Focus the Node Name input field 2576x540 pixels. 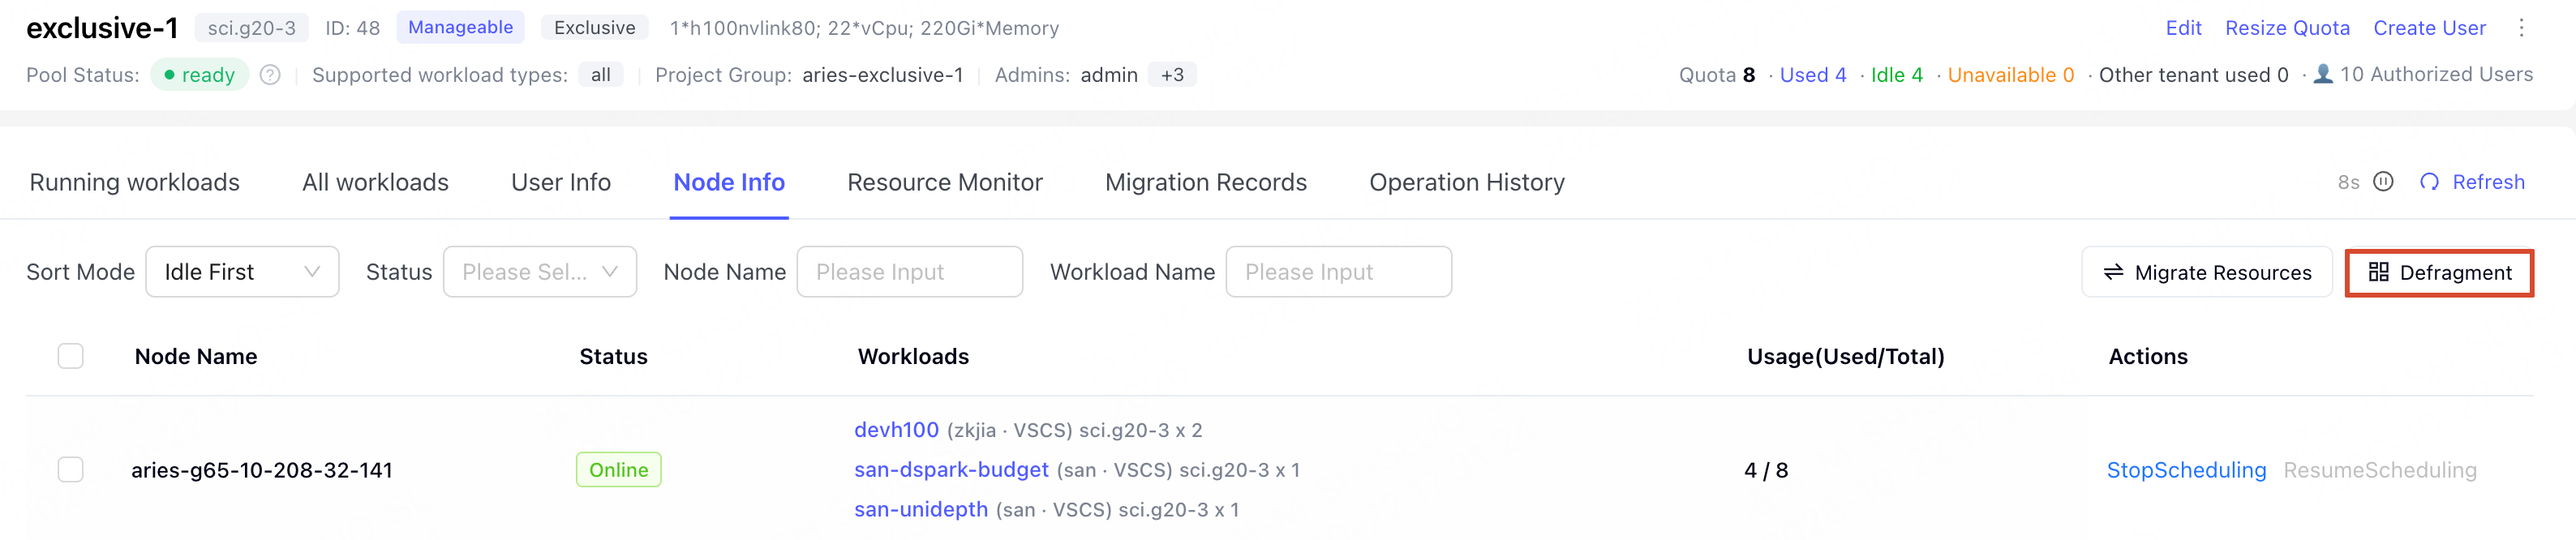(x=909, y=272)
